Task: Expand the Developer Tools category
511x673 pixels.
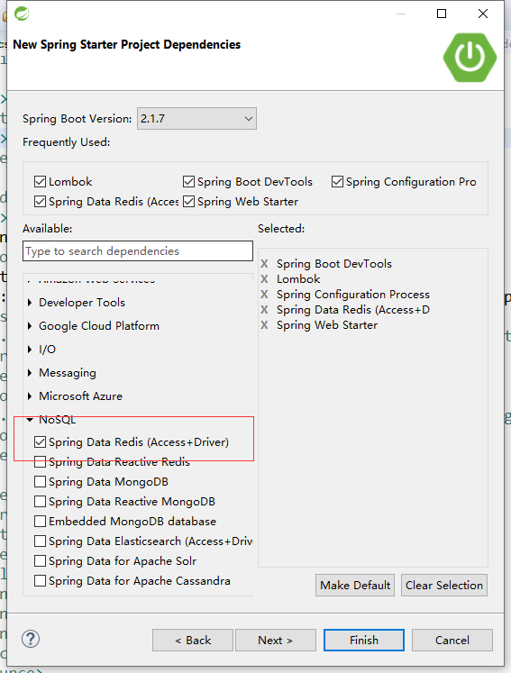Action: coord(30,303)
